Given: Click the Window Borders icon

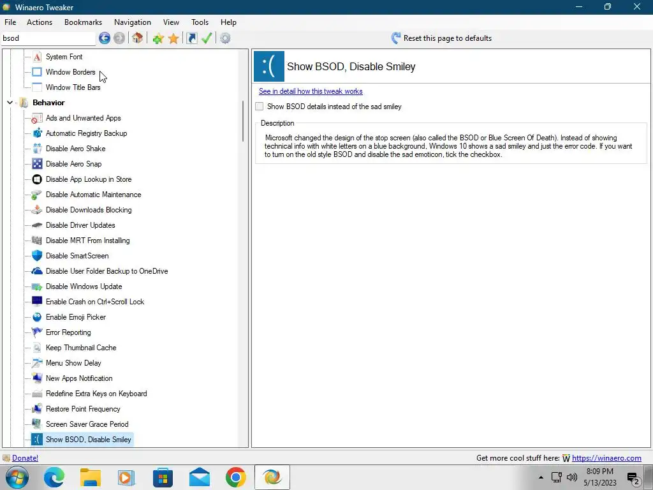Looking at the screenshot, I should [37, 72].
